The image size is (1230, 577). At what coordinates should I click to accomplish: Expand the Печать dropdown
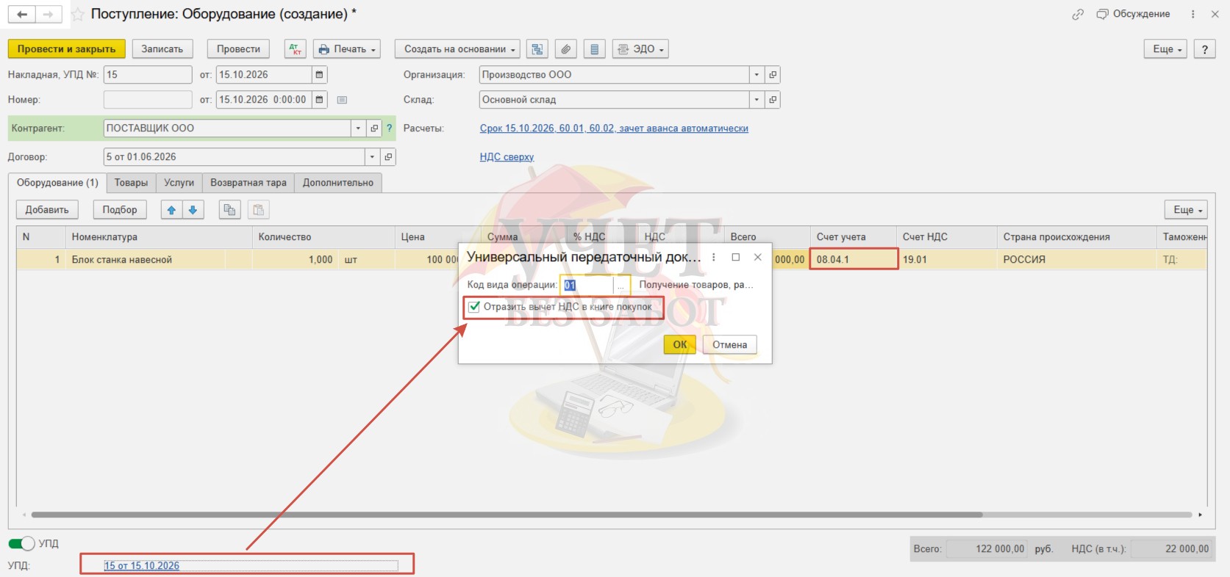pos(347,49)
